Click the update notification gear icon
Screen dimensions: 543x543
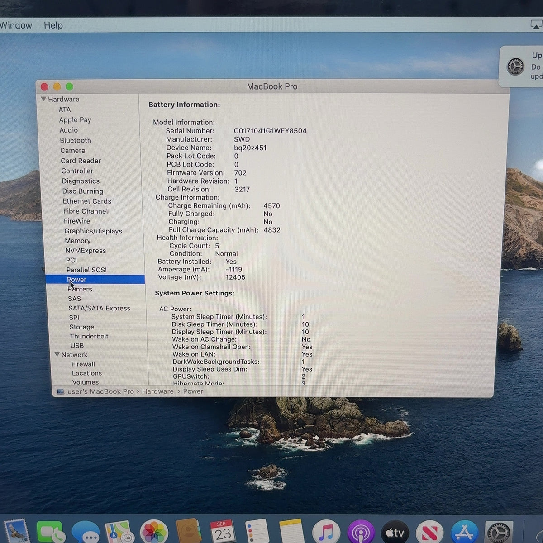point(515,67)
